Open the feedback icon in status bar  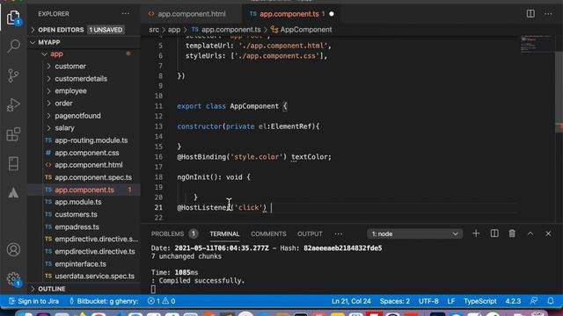coord(534,301)
